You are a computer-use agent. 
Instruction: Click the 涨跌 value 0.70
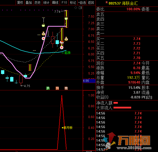137,68
